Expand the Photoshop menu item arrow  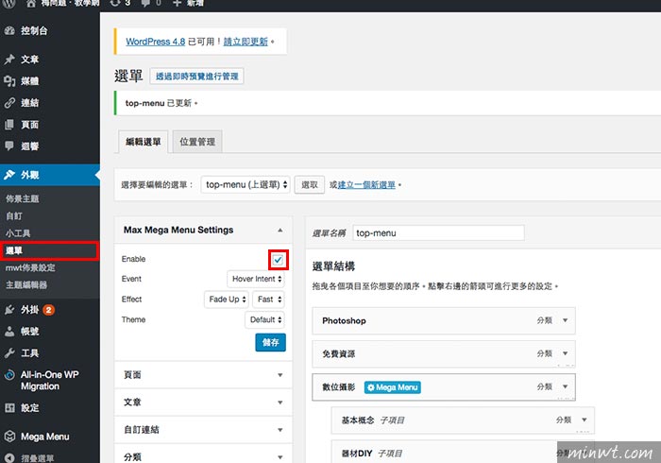pyautogui.click(x=565, y=320)
